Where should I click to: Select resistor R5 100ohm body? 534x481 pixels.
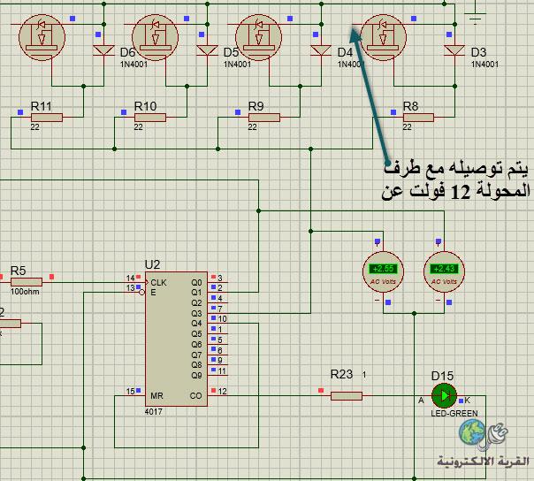27,282
